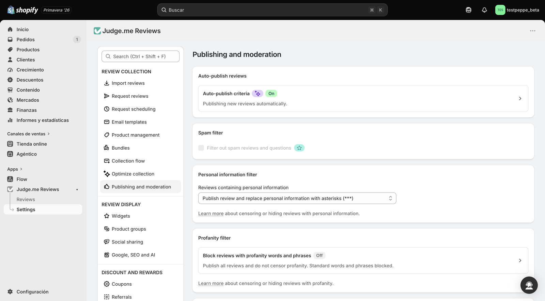Open Coupons settings
The width and height of the screenshot is (545, 301).
point(140,284)
